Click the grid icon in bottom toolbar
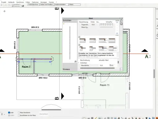Image resolution: width=158 pixels, height=119 pixels. coord(92,118)
